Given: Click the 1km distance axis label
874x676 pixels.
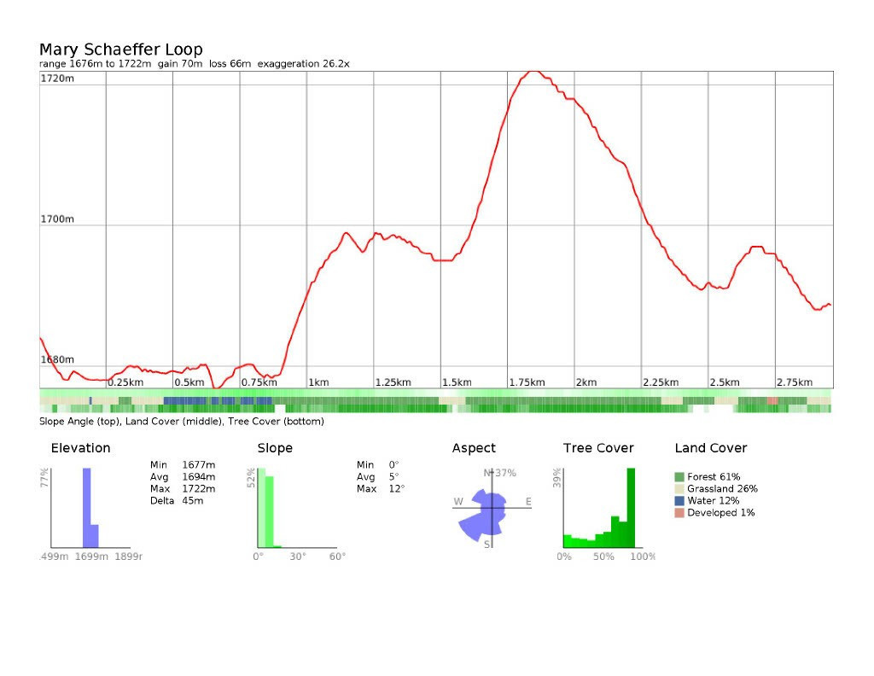Looking at the screenshot, I should pyautogui.click(x=318, y=382).
